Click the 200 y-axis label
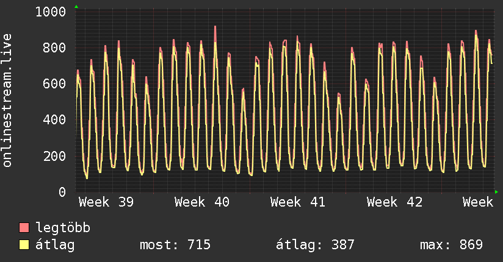This screenshot has width=503, height=262. click(54, 156)
